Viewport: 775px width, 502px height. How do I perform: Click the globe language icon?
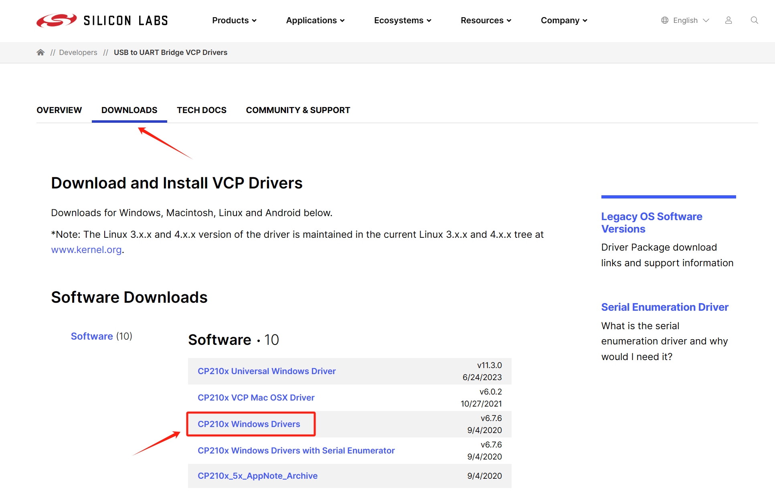[665, 20]
